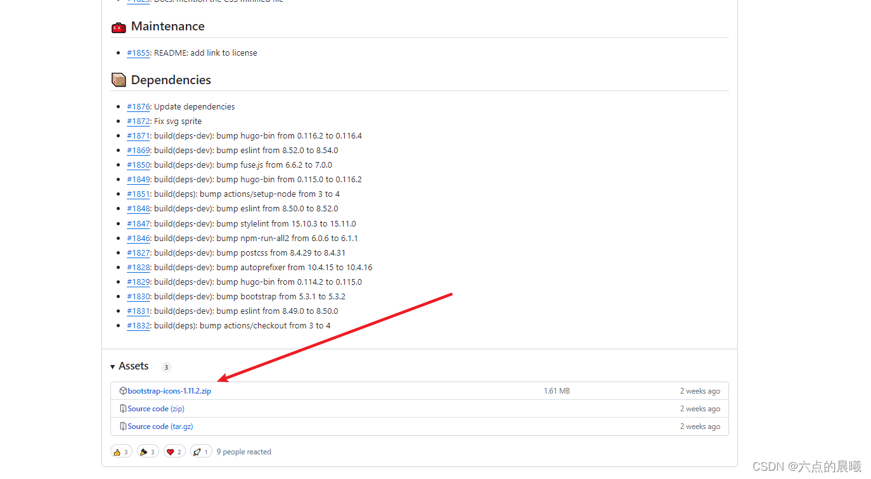Click text 'bump stylelint from 15.10.3 to 15.11.0'
871x479 pixels.
(287, 224)
